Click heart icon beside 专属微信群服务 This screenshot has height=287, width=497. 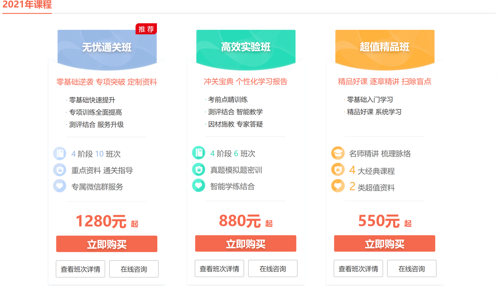tap(60, 186)
